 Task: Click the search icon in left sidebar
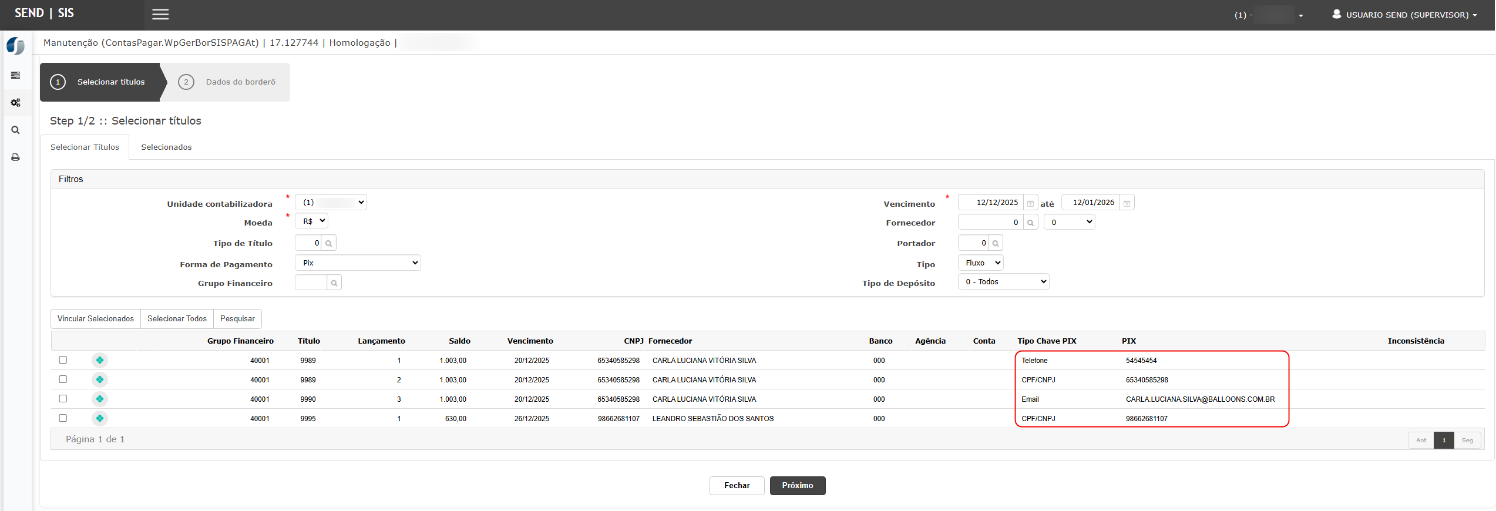pos(16,130)
